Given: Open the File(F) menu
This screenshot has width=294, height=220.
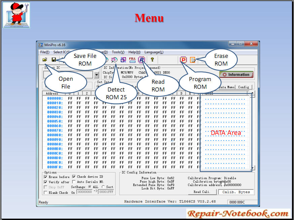Looking at the screenshot, I should point(45,52).
